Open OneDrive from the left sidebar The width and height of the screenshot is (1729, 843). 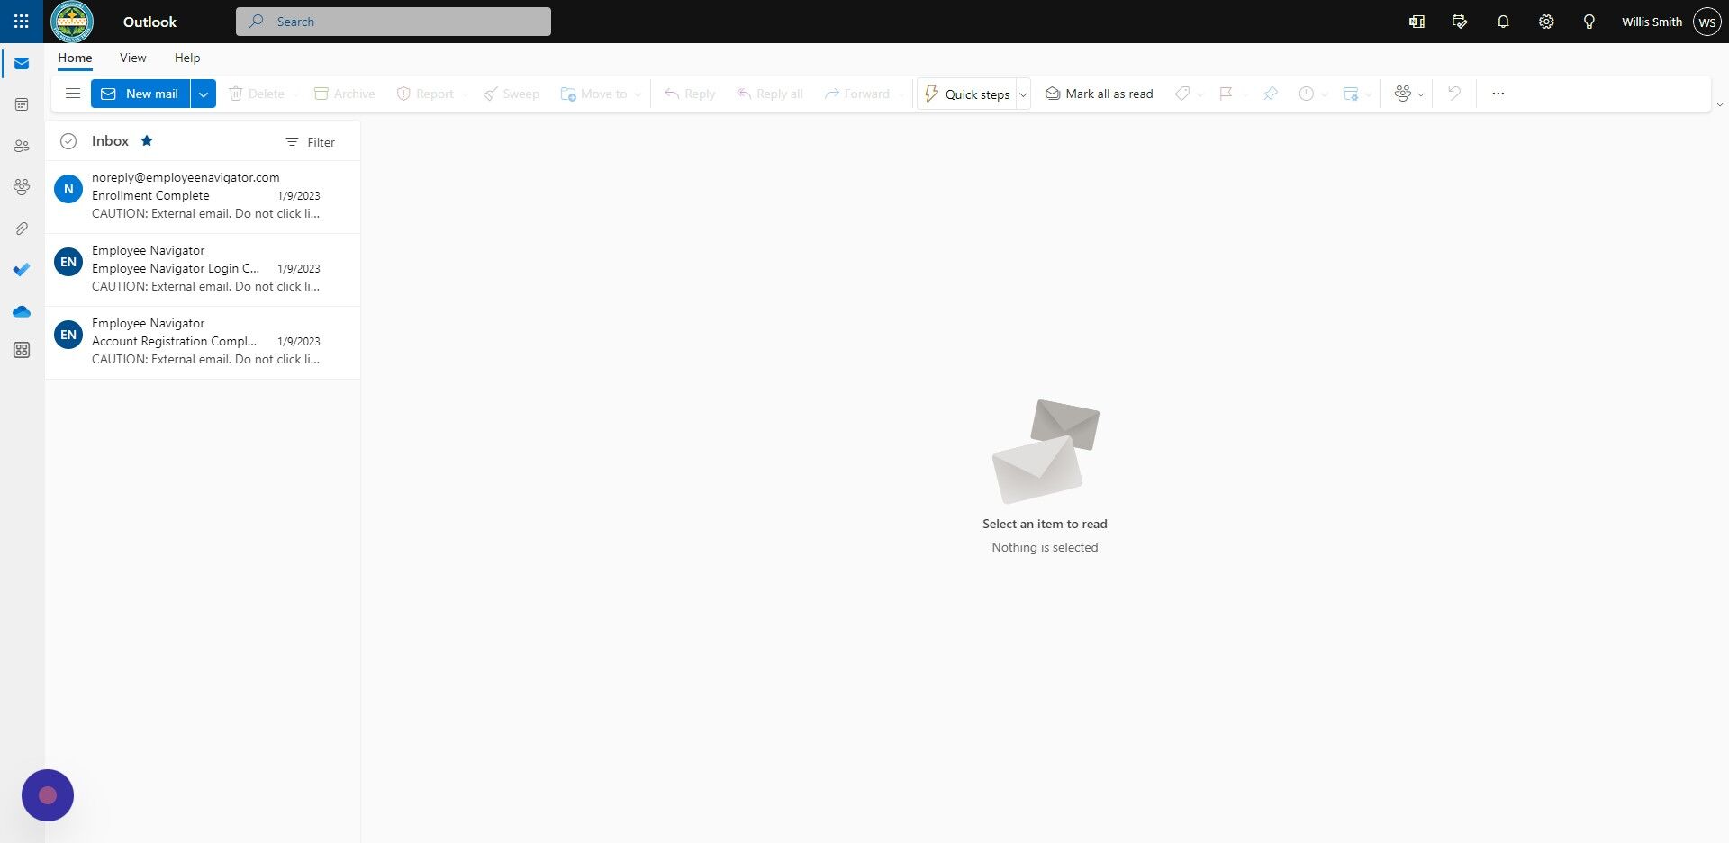click(x=21, y=310)
